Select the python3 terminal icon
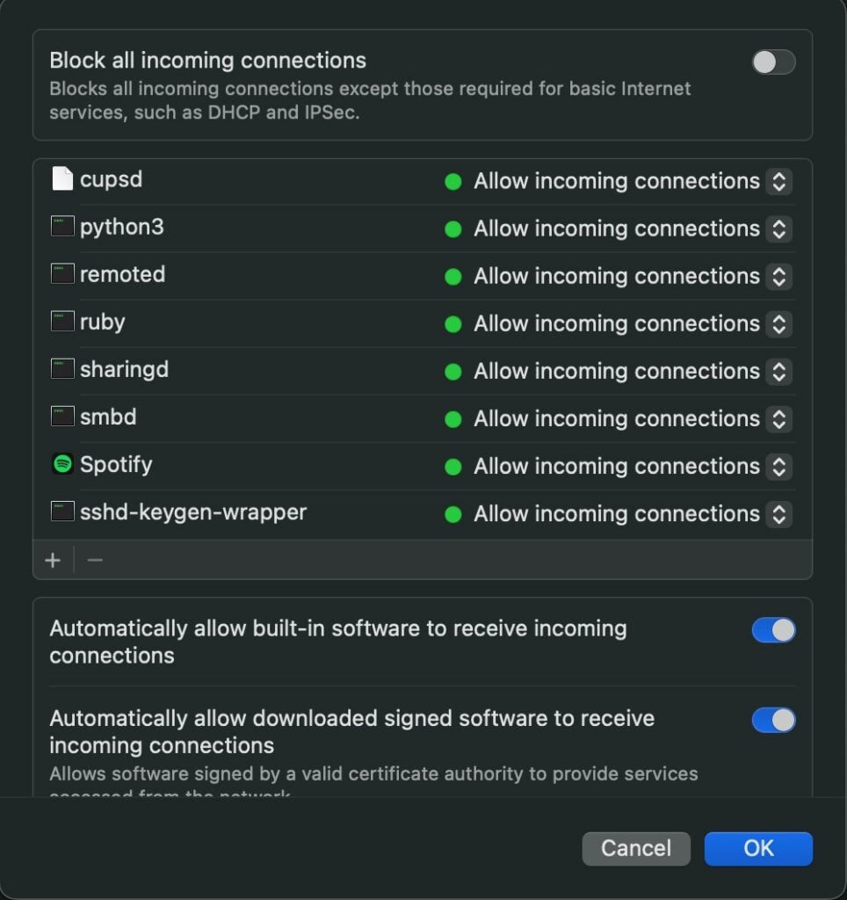This screenshot has height=900, width=847. [62, 226]
